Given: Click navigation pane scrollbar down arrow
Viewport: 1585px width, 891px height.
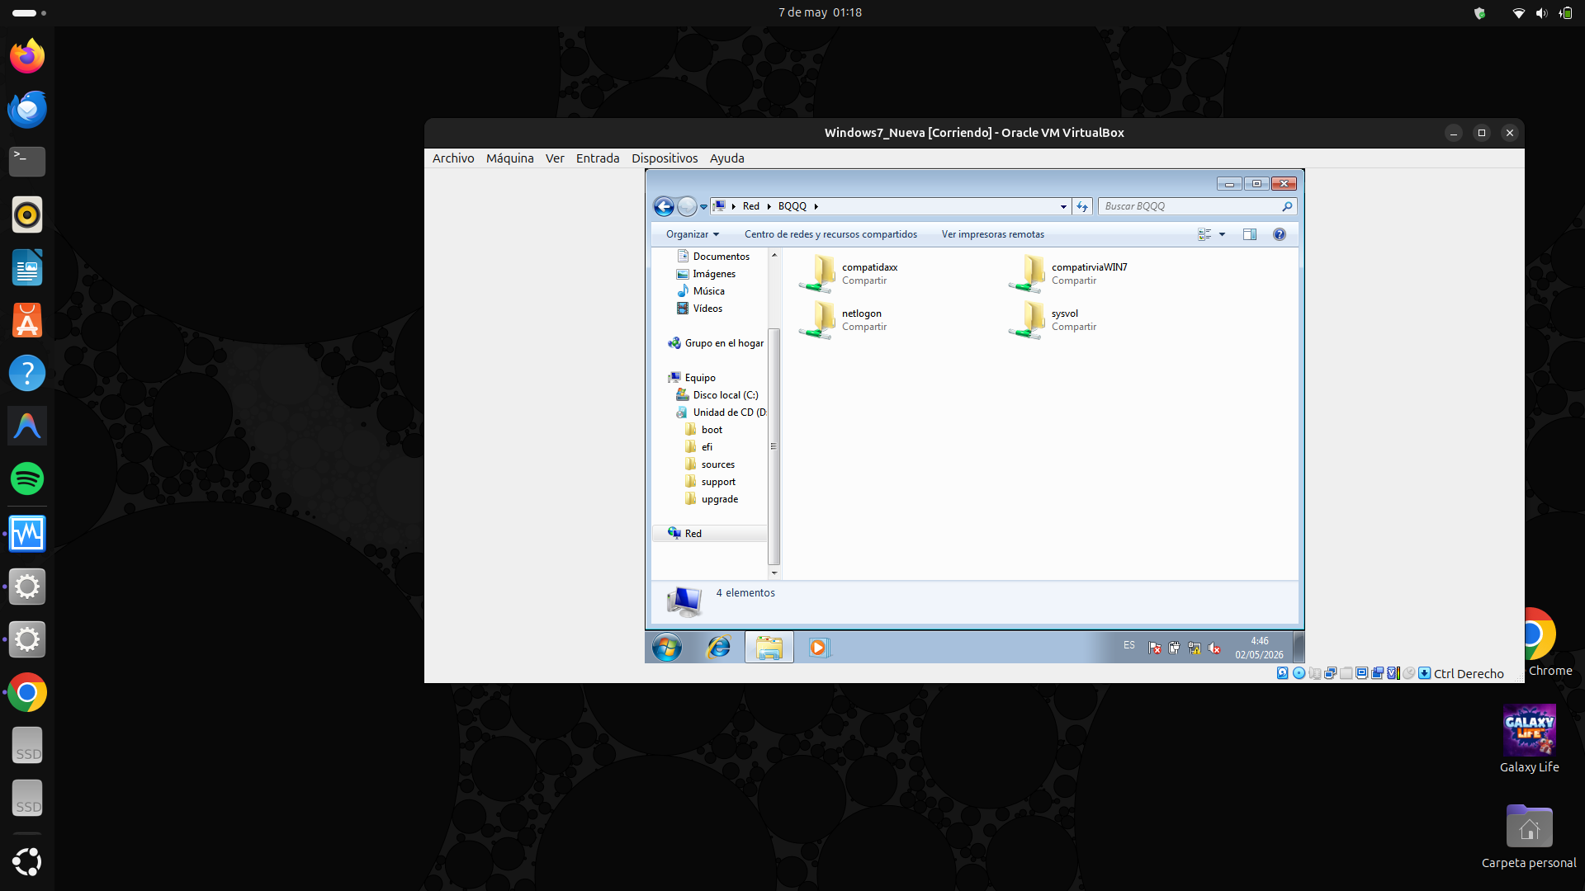Looking at the screenshot, I should 774,573.
